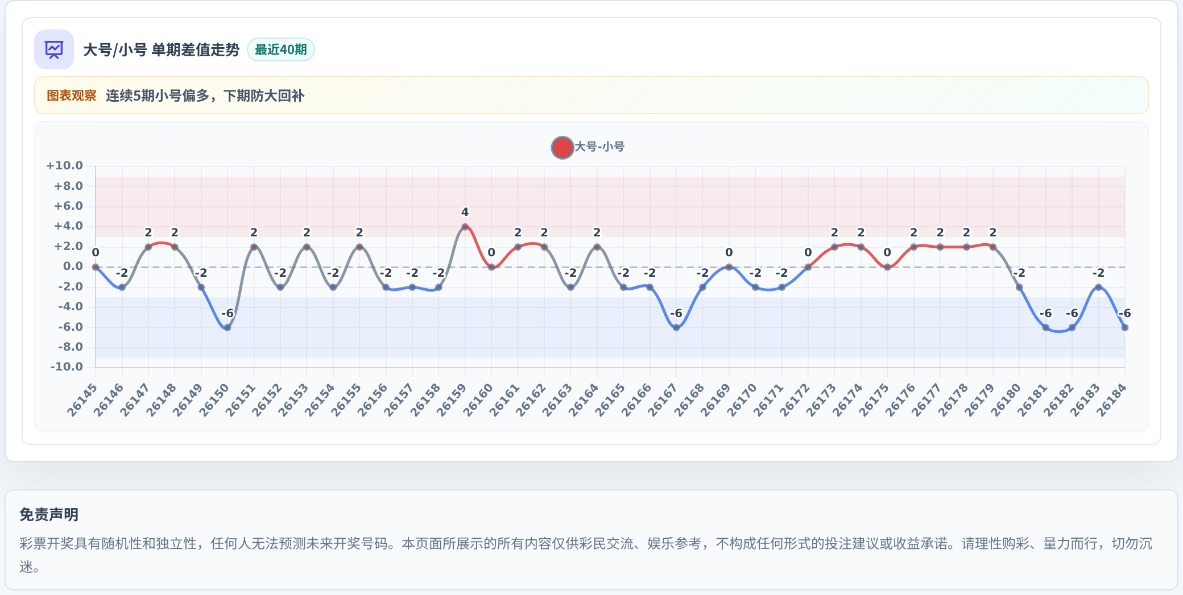Select the -2 data point at issue 26180
The height and width of the screenshot is (595, 1183).
pyautogui.click(x=1019, y=287)
